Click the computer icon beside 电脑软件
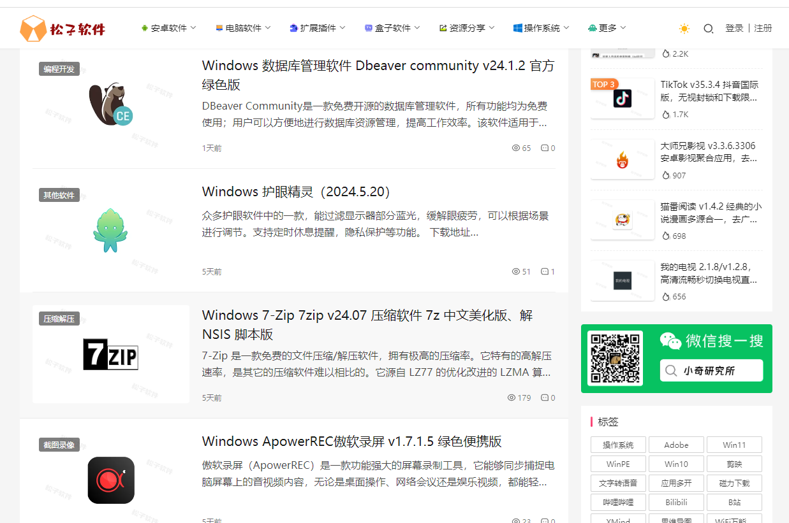This screenshot has height=523, width=789. [219, 28]
